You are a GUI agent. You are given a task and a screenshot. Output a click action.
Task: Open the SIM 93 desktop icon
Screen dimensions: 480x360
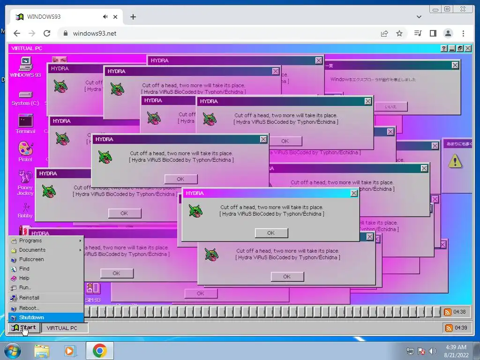click(x=93, y=292)
